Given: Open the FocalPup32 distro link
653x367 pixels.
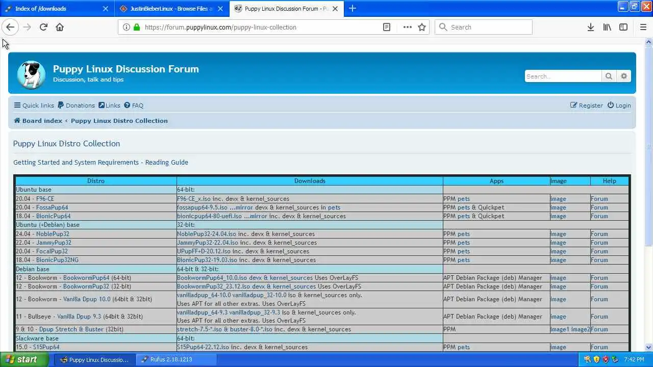Looking at the screenshot, I should (x=52, y=251).
